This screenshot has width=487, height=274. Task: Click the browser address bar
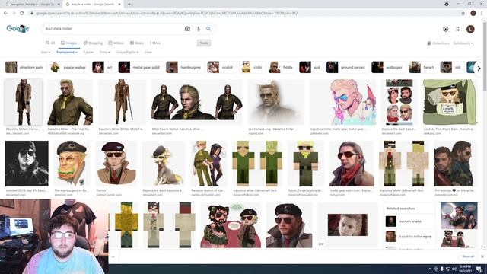245,13
